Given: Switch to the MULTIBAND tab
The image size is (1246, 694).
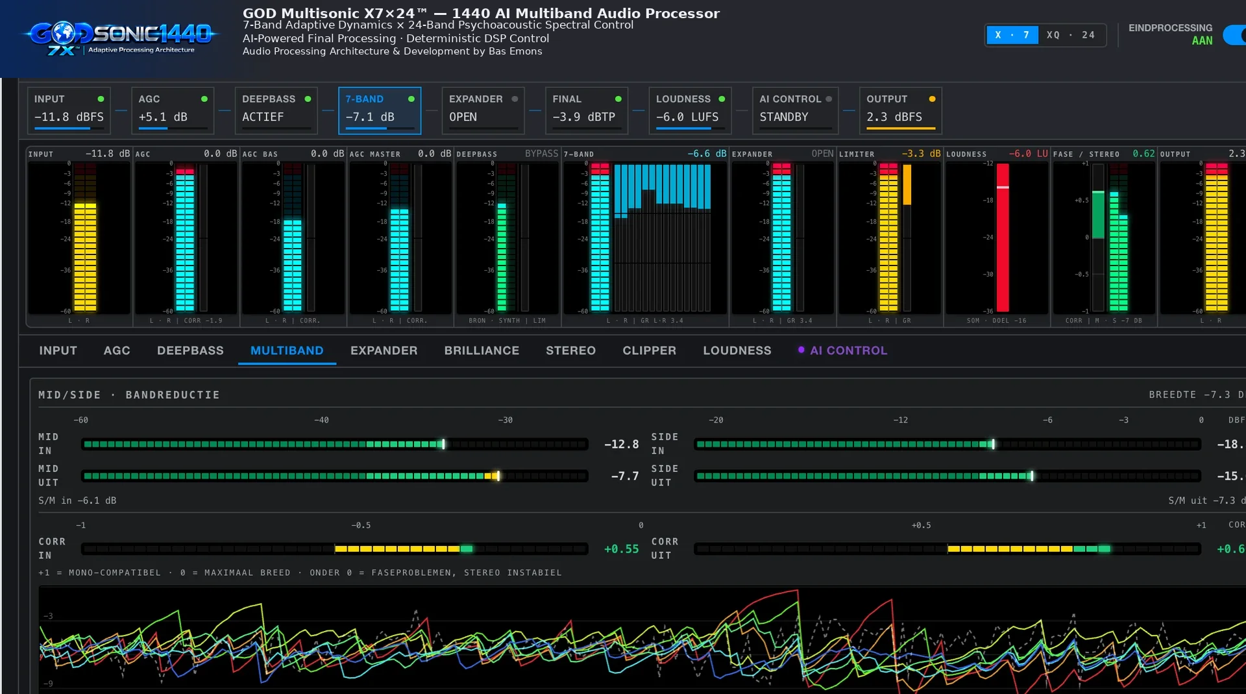Looking at the screenshot, I should (287, 351).
